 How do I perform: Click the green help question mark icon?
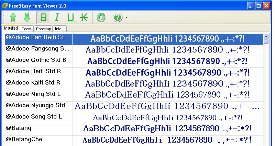point(118,17)
